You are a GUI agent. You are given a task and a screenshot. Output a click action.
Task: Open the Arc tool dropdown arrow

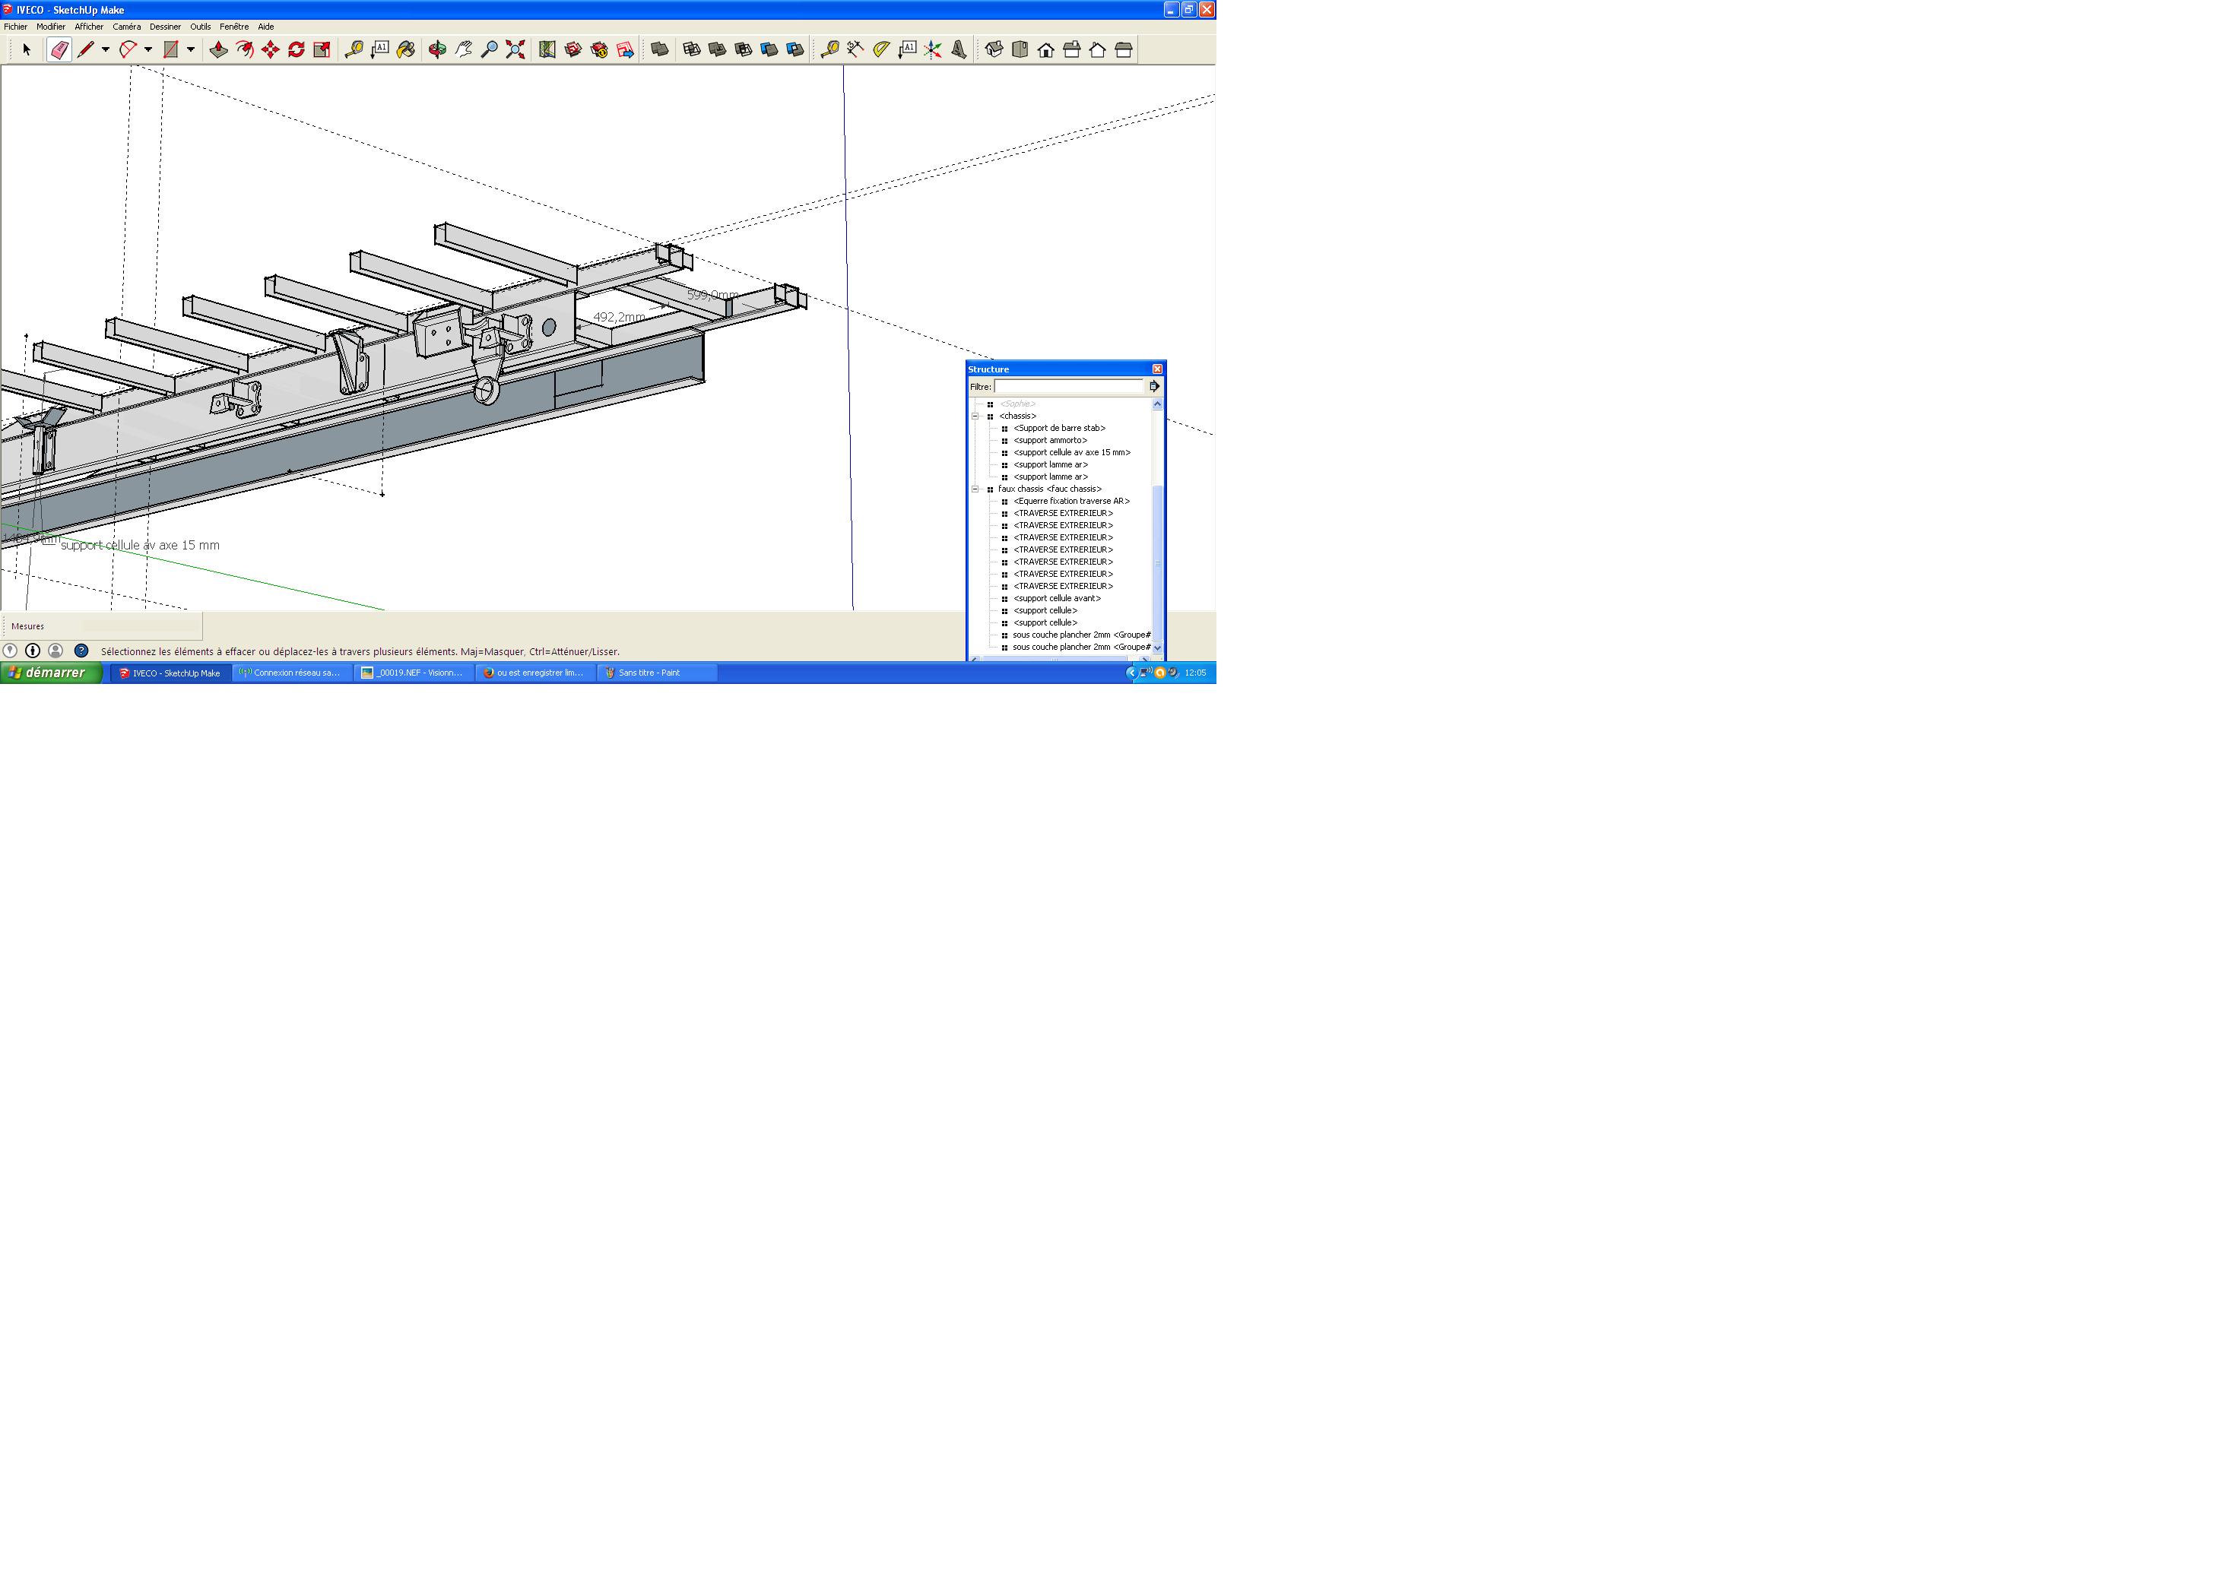coord(148,49)
